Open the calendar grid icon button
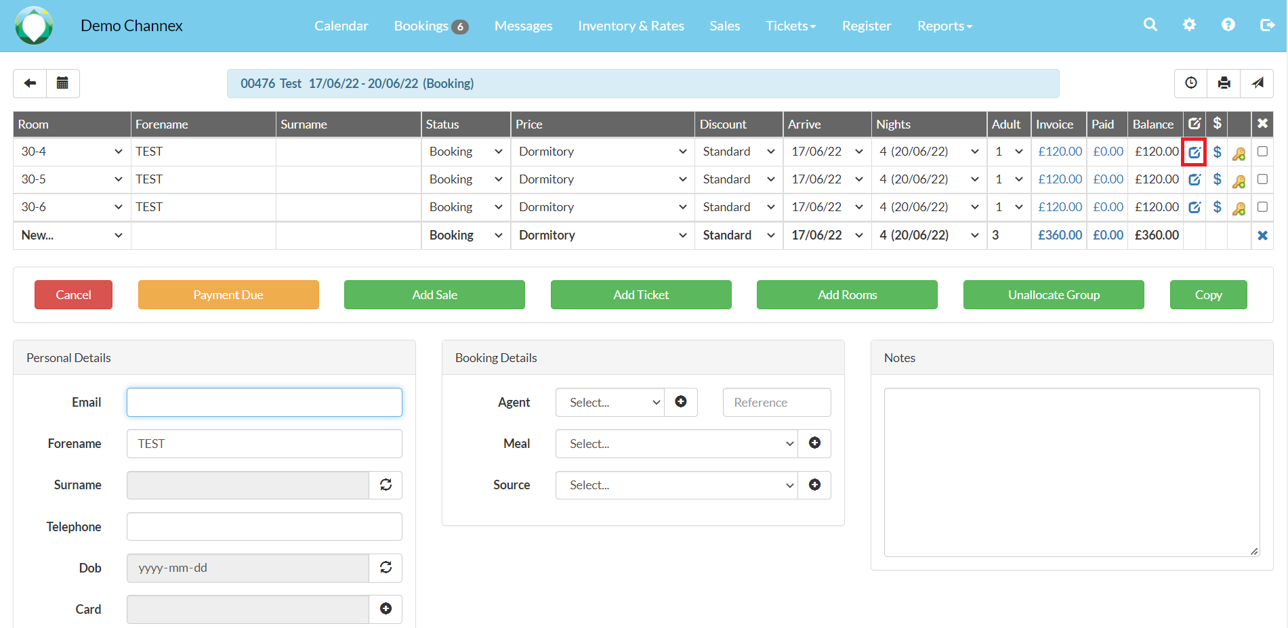Viewport: 1288px width, 628px height. 62,83
